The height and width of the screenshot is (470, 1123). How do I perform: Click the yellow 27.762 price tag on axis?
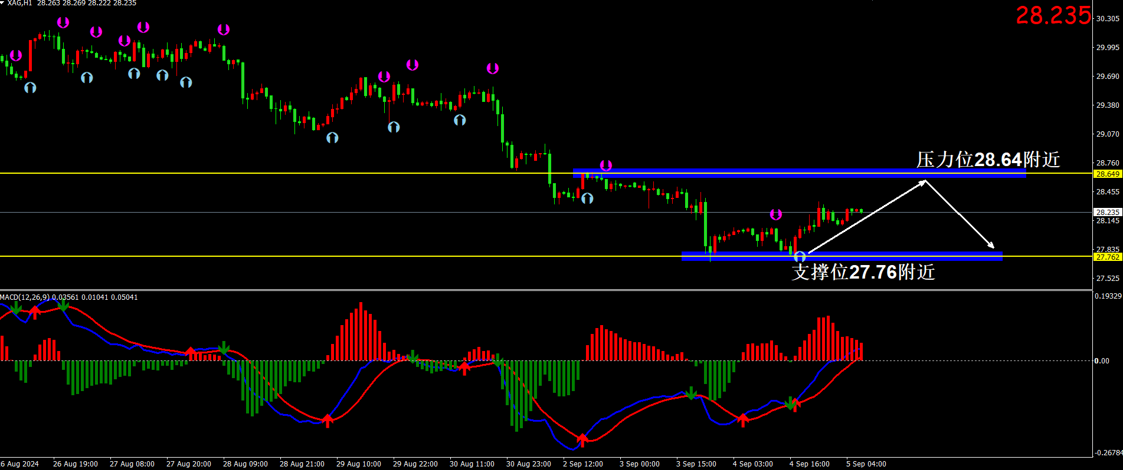click(x=1108, y=257)
